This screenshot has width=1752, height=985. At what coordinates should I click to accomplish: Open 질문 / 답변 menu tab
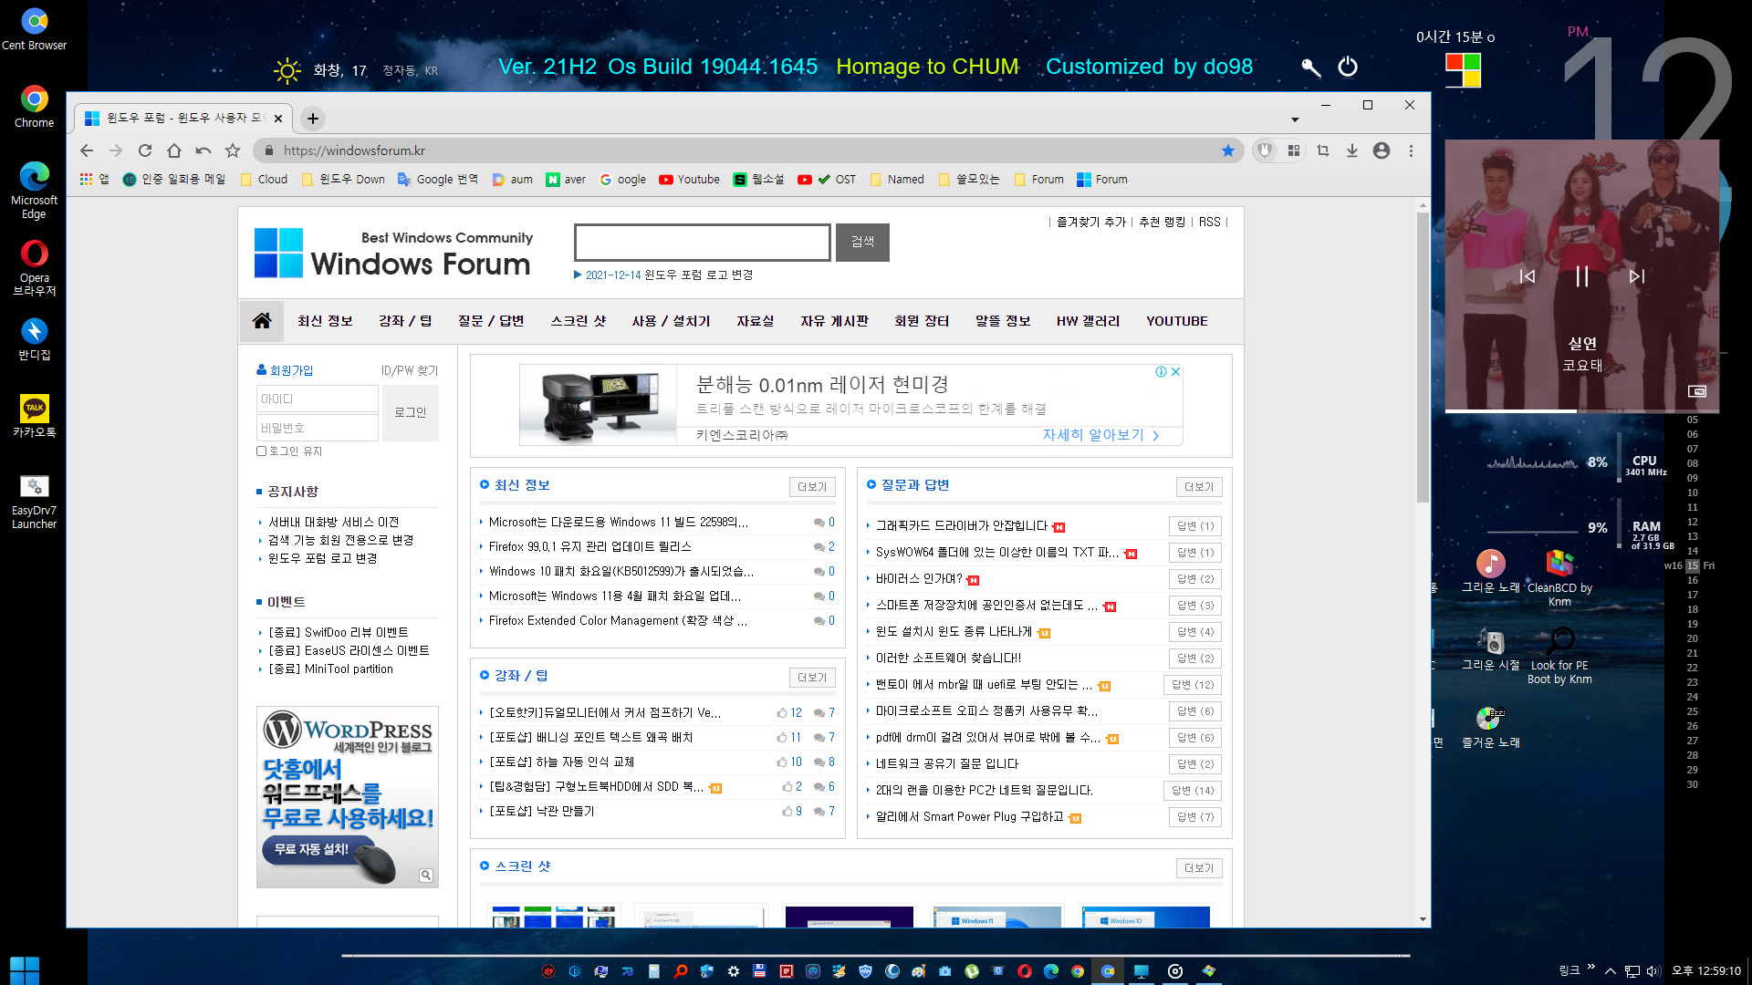tap(491, 321)
